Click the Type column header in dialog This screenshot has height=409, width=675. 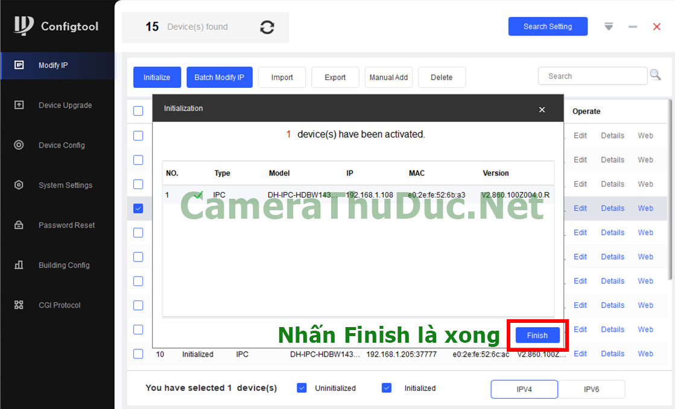click(x=222, y=173)
